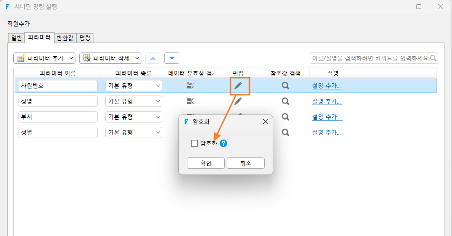Edit the 성명 parameter with pencil icon

coord(238,101)
